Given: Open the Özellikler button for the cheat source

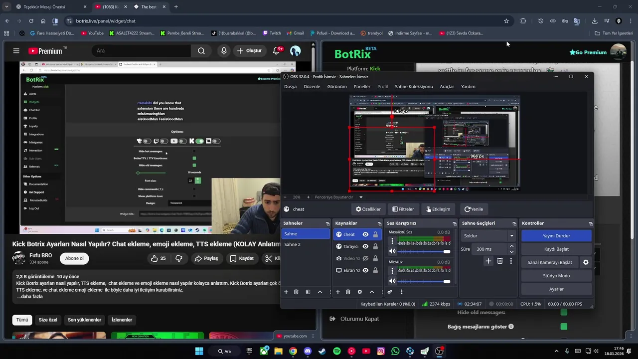Looking at the screenshot, I should [x=368, y=209].
